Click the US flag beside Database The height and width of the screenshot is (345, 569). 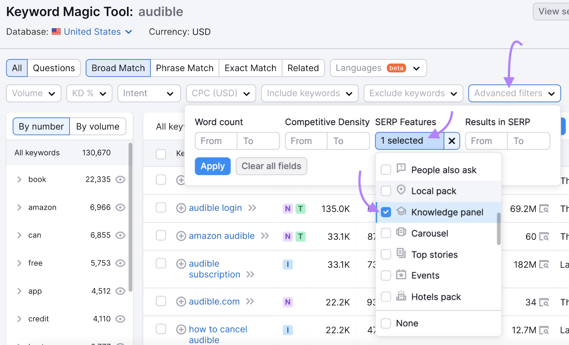56,32
